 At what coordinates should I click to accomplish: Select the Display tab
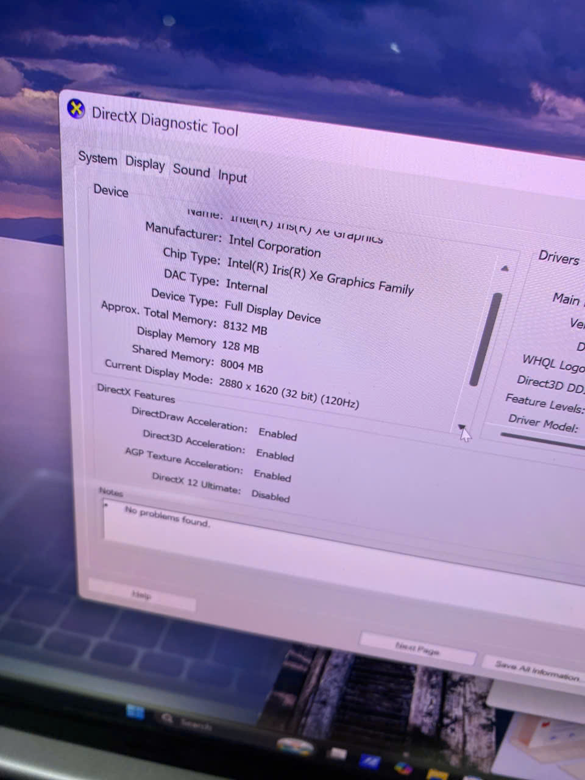coord(145,164)
